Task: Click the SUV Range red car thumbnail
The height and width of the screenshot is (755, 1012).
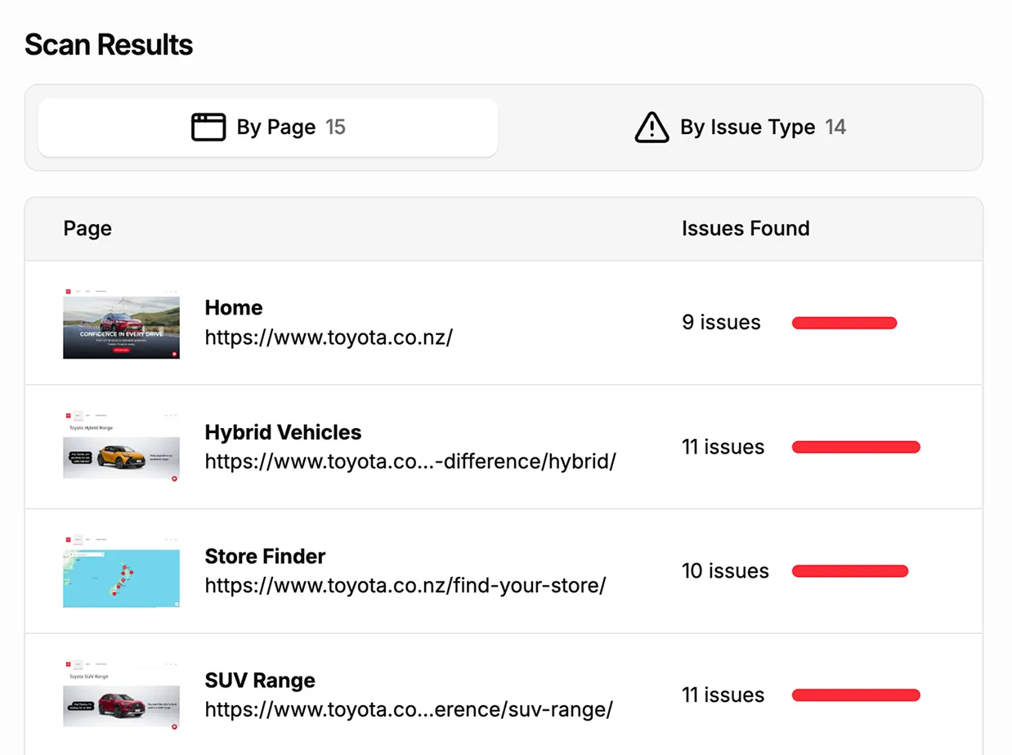Action: (121, 695)
